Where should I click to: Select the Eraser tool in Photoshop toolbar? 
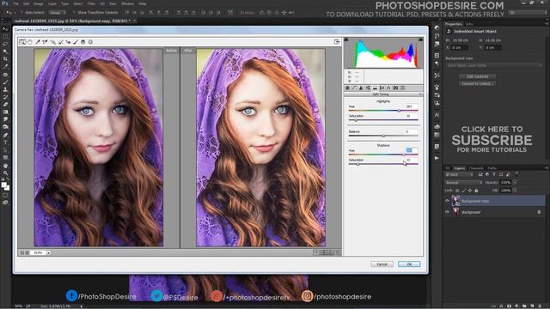[5, 105]
